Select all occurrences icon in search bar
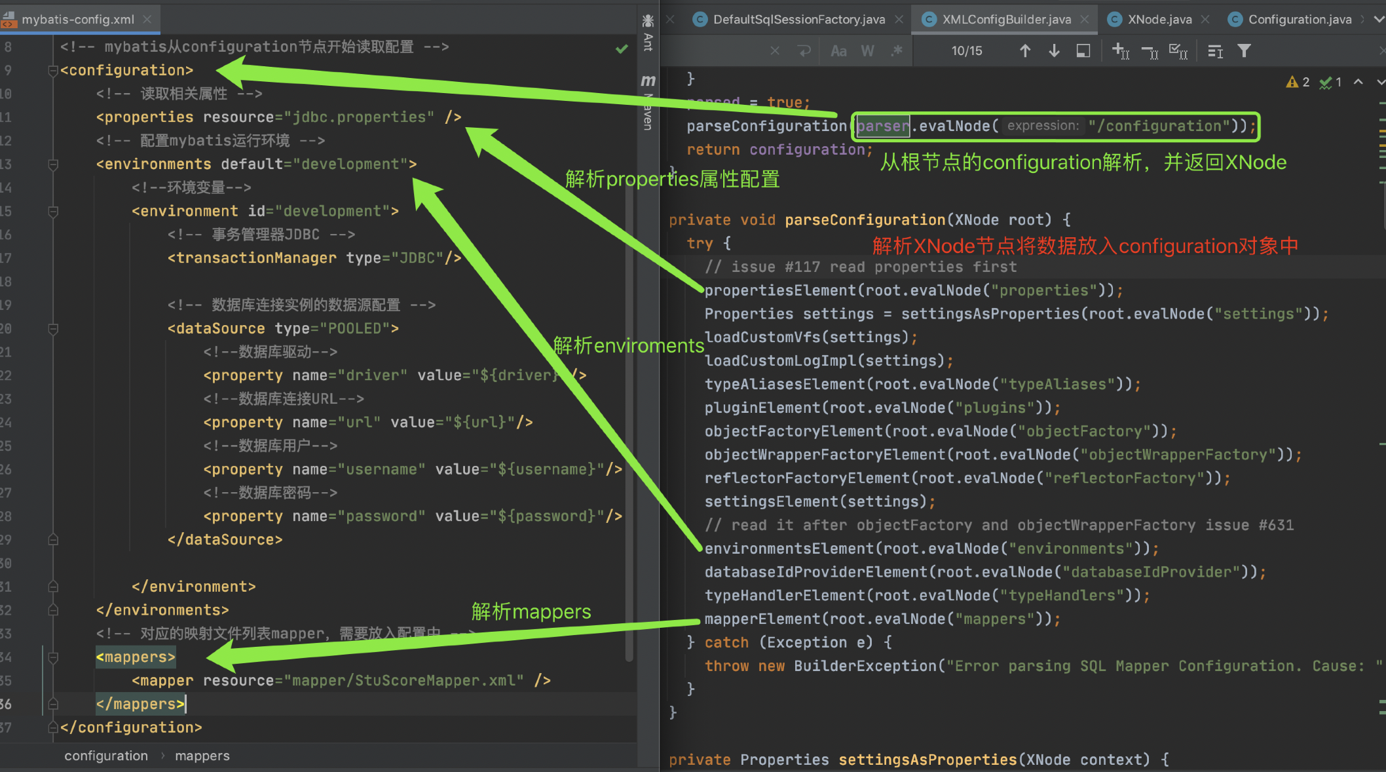This screenshot has height=772, width=1386. (x=1178, y=51)
